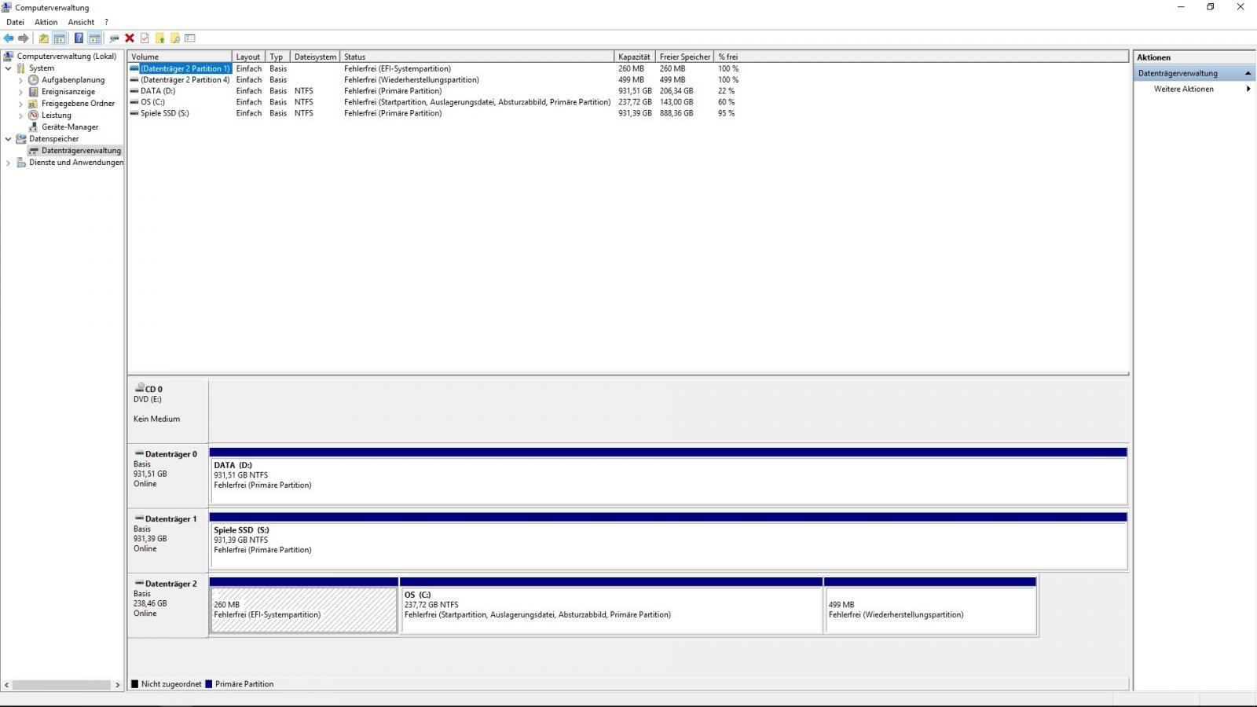The width and height of the screenshot is (1257, 707).
Task: Click the Leistung gauge icon
Action: click(x=33, y=115)
